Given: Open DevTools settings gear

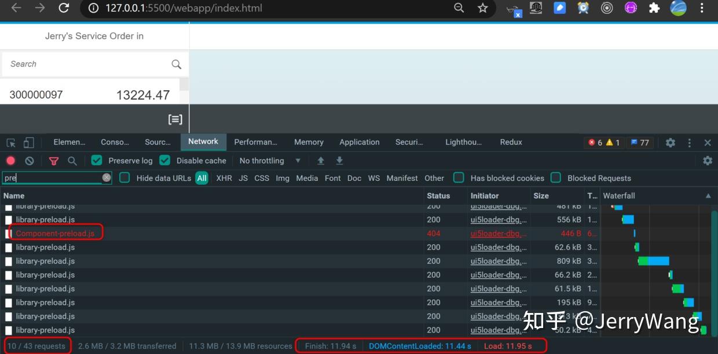Looking at the screenshot, I should pos(670,141).
